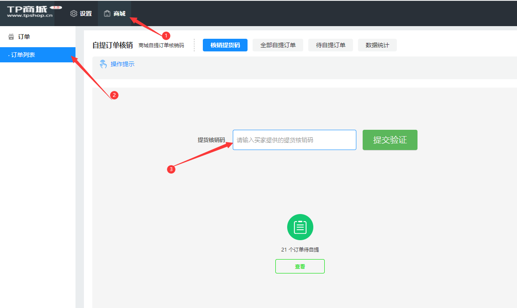Click the shopping bag icon beside 商城

[x=107, y=13]
